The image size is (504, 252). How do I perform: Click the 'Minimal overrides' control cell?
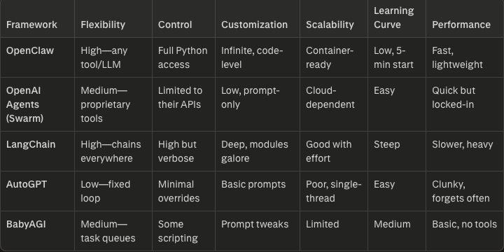tap(178, 191)
